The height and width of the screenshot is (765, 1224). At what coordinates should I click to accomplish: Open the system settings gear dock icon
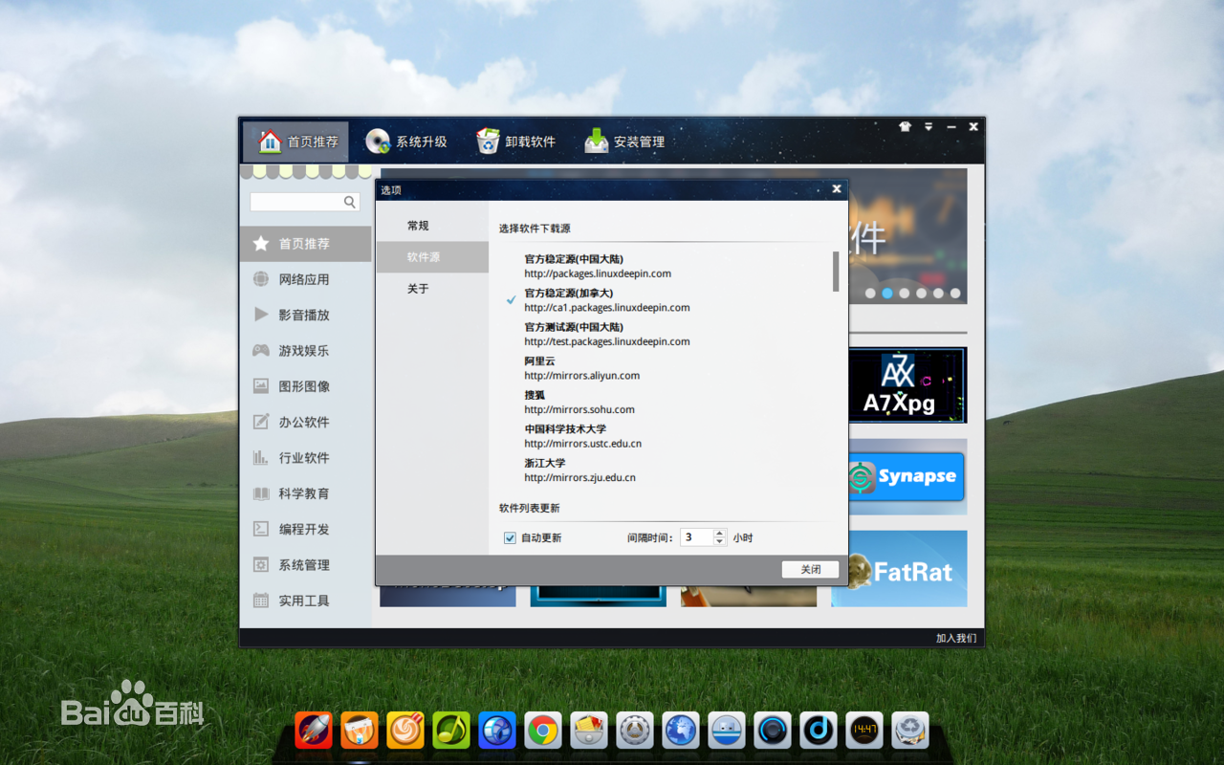pyautogui.click(x=635, y=731)
